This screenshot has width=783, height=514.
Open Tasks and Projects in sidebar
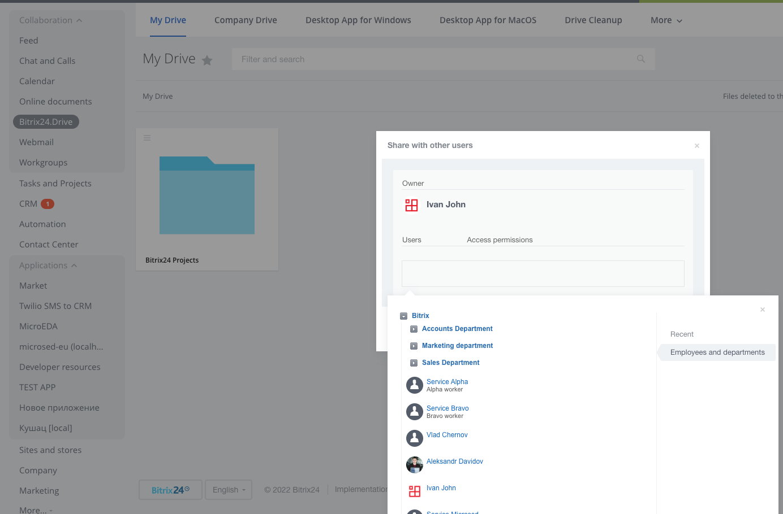(55, 184)
